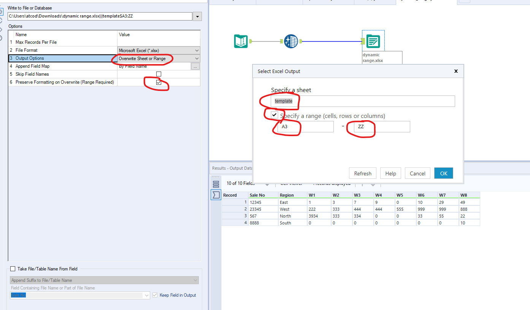This screenshot has width=530, height=310.
Task: Select the Input Data tool node
Action: click(241, 41)
